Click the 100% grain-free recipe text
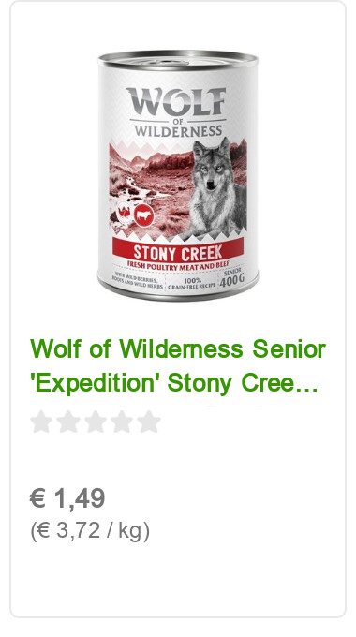 point(192,283)
